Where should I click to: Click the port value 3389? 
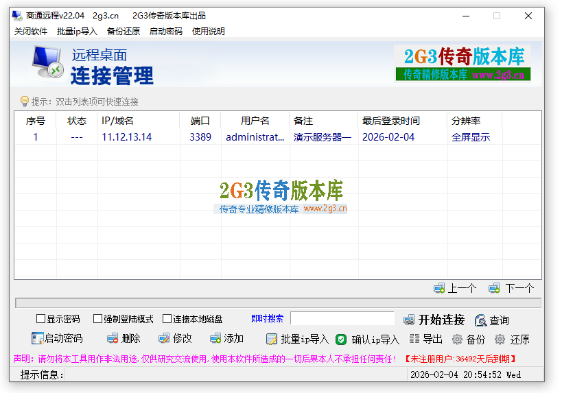click(200, 137)
